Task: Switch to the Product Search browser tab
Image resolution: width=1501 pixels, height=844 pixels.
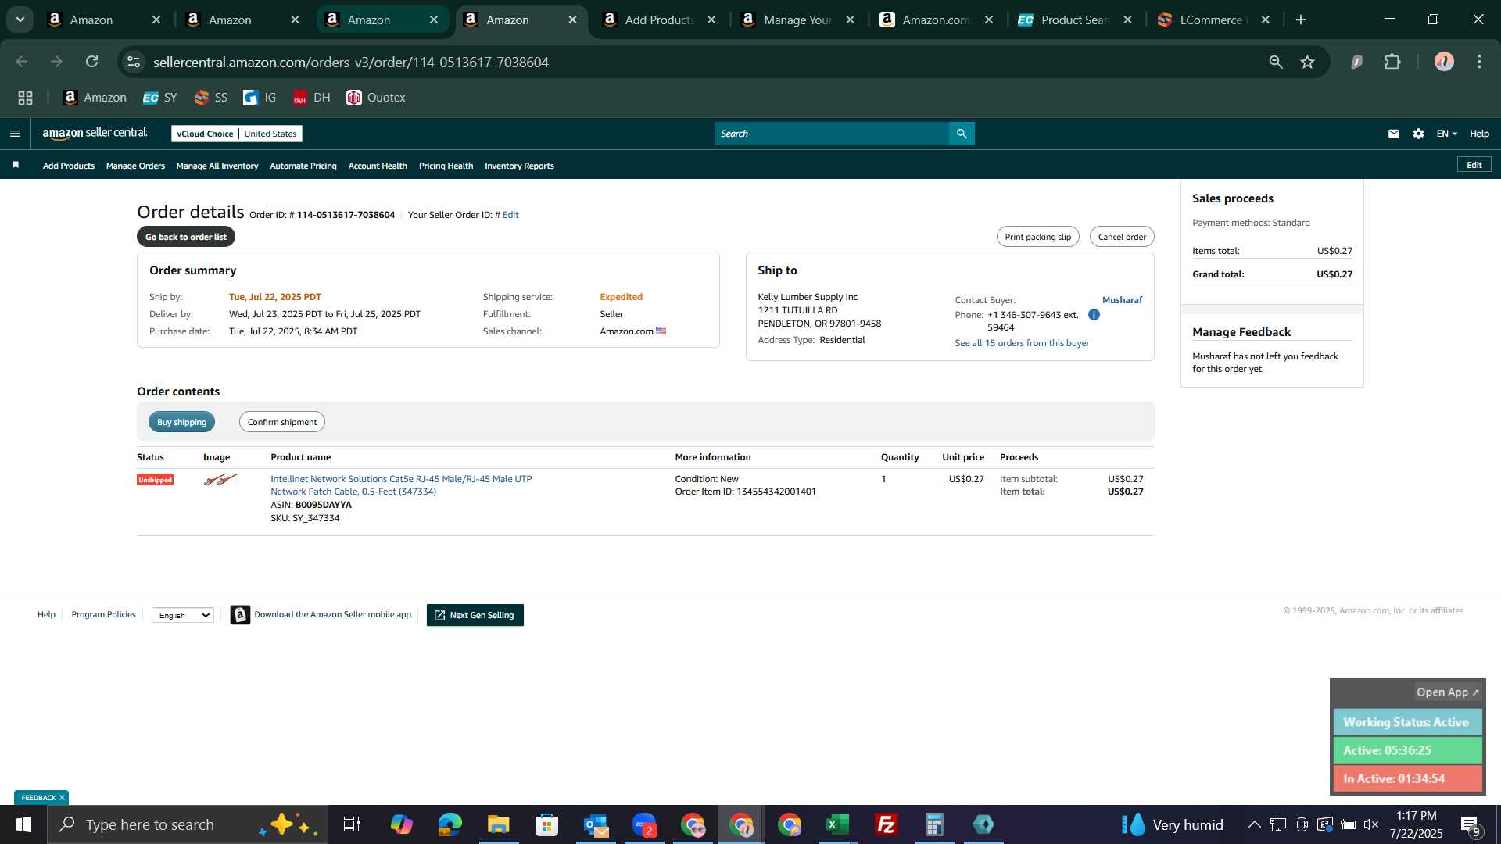Action: [x=1074, y=20]
